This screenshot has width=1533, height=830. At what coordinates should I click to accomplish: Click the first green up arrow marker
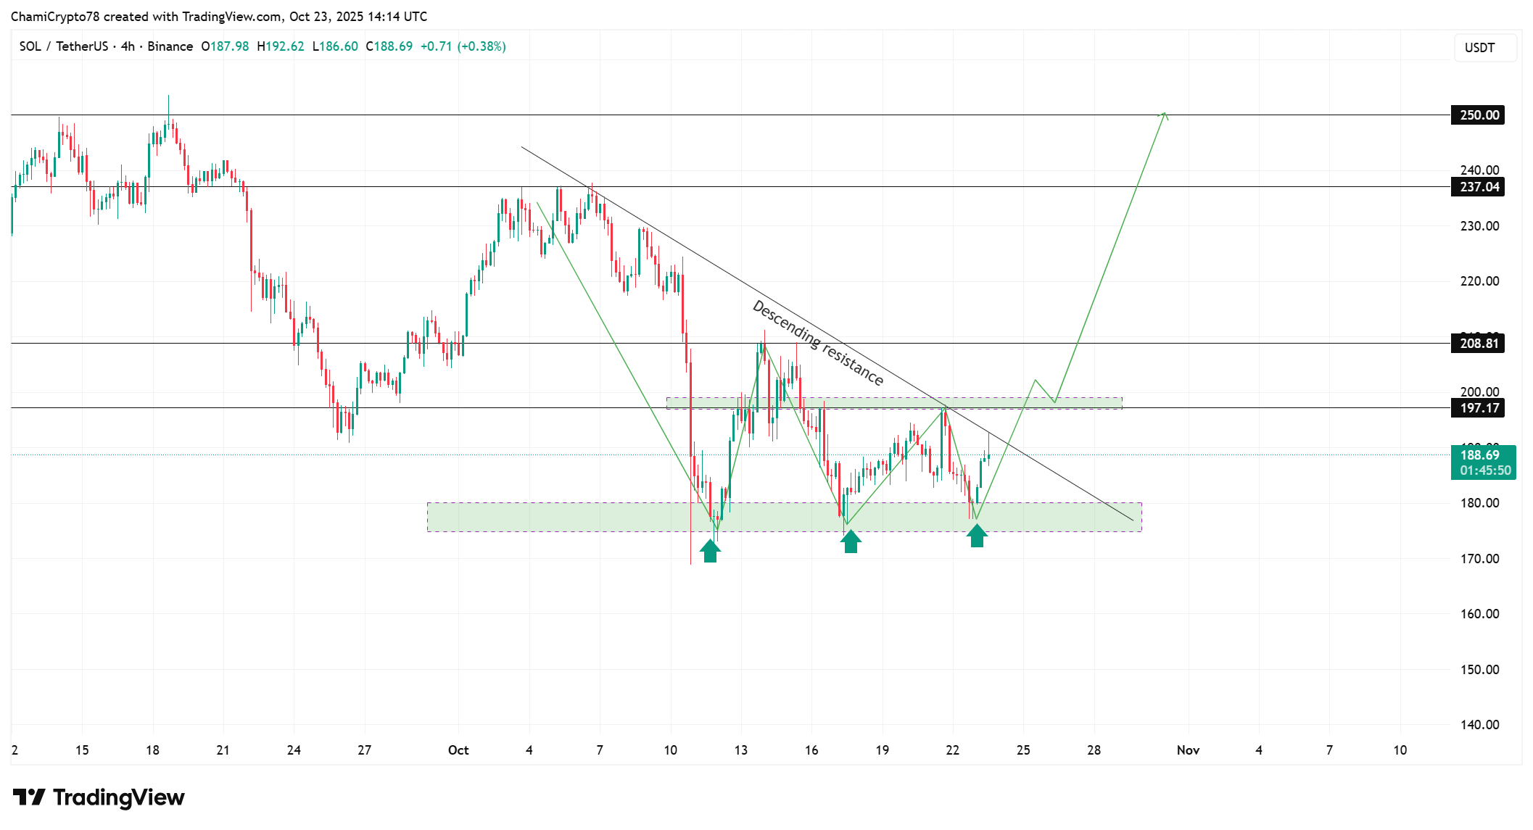[x=710, y=551]
